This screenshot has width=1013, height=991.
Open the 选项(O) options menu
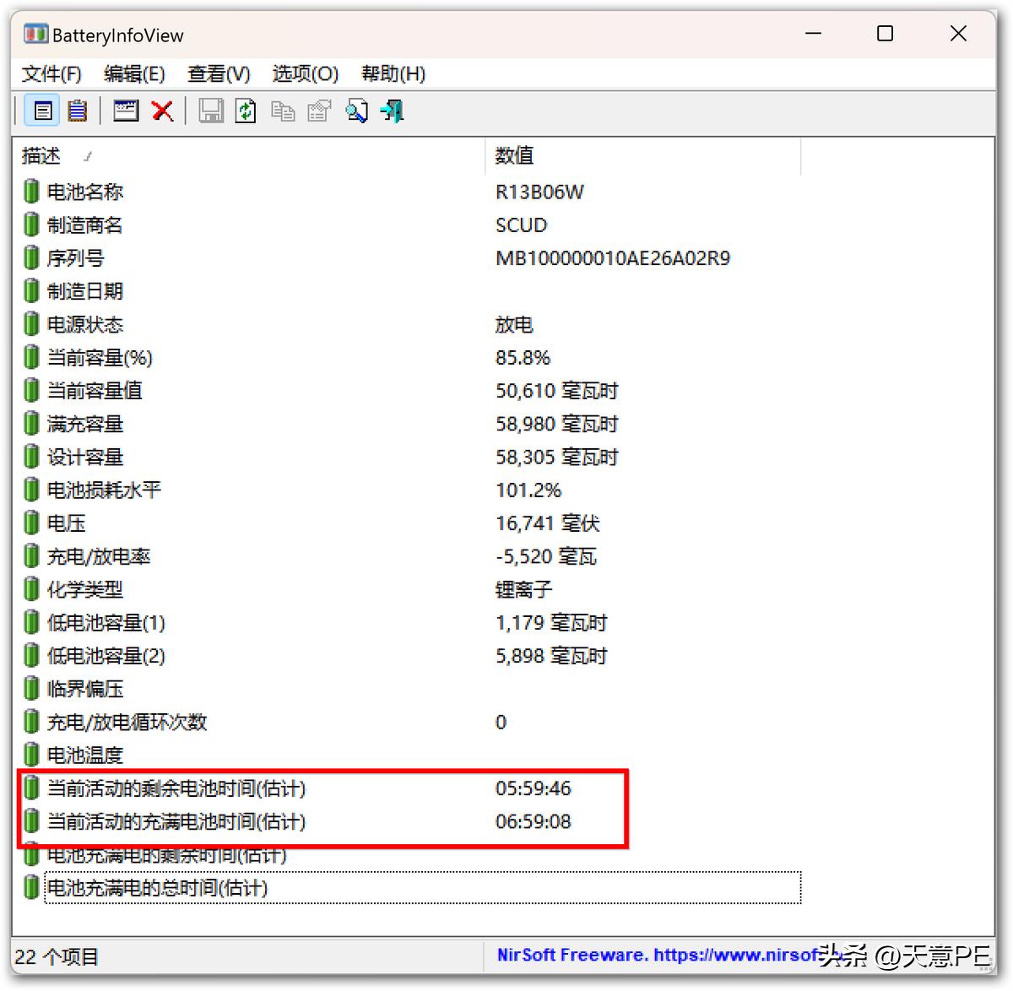(x=305, y=74)
